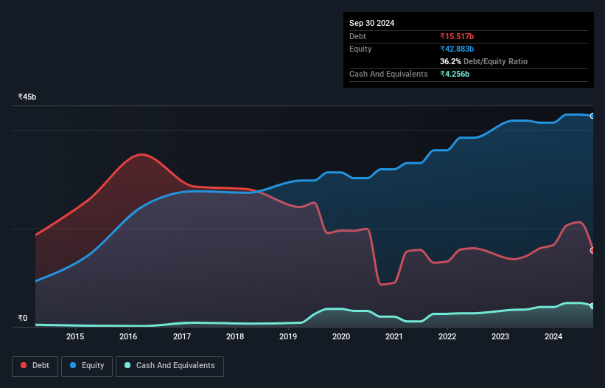Image resolution: width=605 pixels, height=388 pixels.
Task: Click the 36.2% Debt/Equity Ratio text
Action: (483, 61)
